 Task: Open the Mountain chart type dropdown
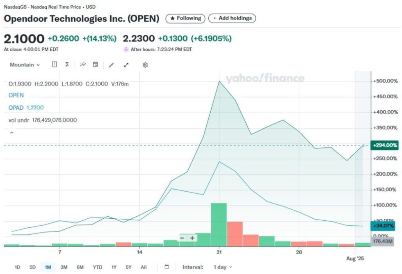coord(25,65)
